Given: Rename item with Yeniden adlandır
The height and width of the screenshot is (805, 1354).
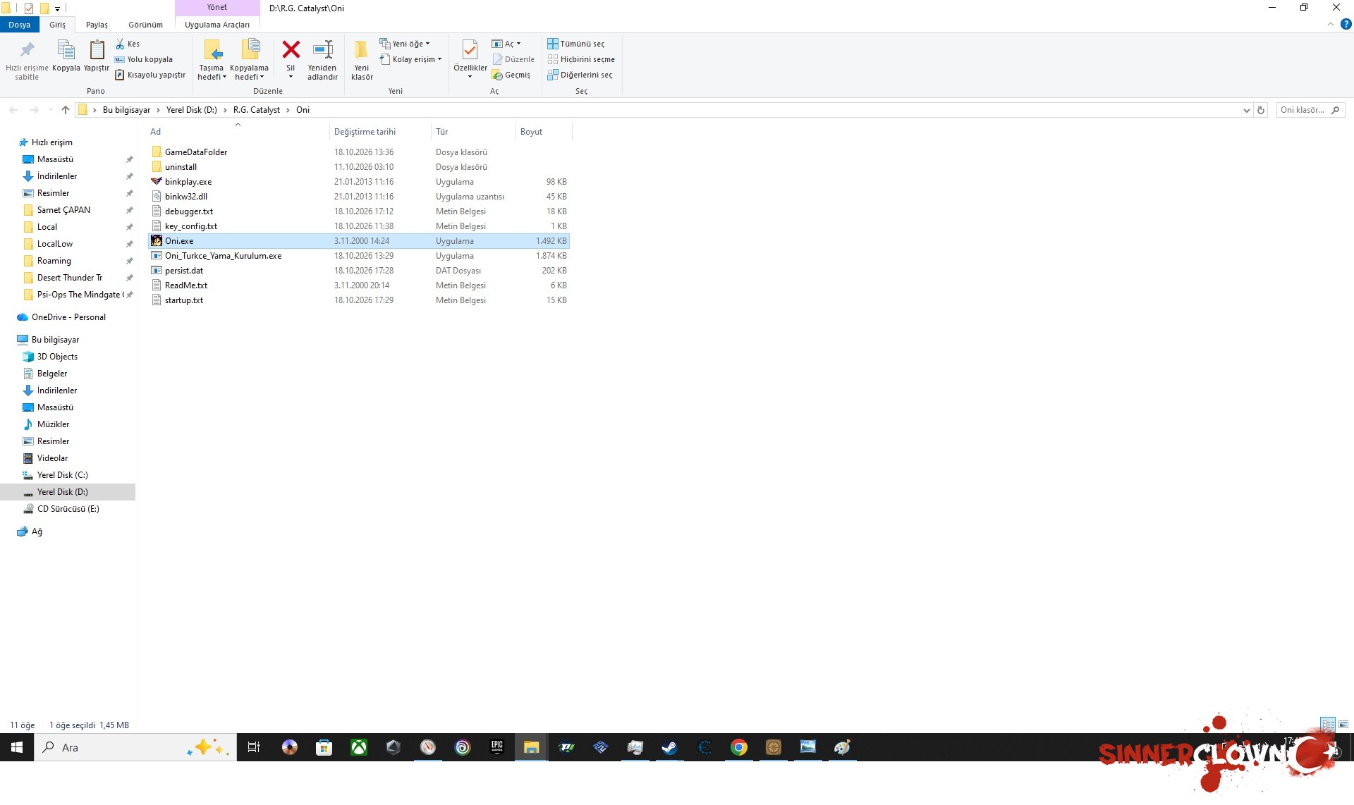Looking at the screenshot, I should [x=322, y=60].
